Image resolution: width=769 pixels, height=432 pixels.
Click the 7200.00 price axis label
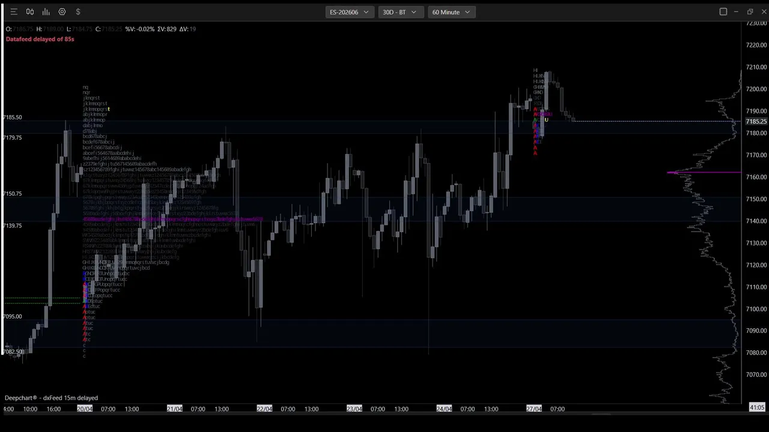tap(756, 89)
